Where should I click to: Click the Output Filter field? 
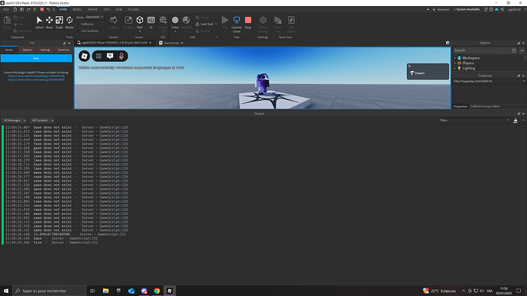point(474,120)
